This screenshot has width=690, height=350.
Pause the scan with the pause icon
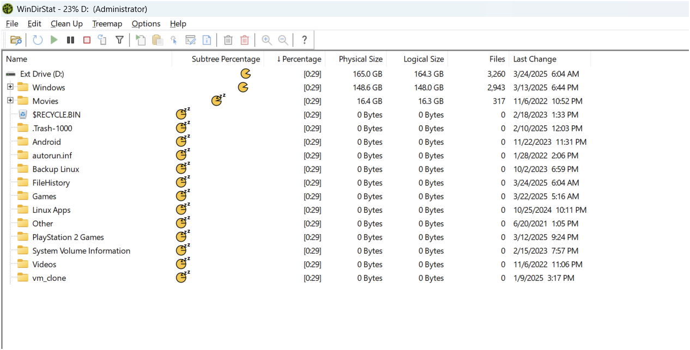point(70,40)
